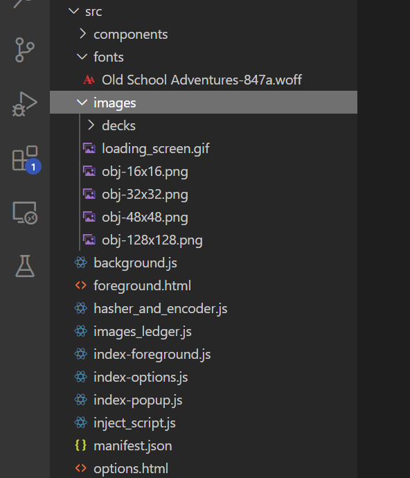This screenshot has height=478, width=410.
Task: Click the image icon next to obj-128x128.png
Action: pyautogui.click(x=89, y=240)
